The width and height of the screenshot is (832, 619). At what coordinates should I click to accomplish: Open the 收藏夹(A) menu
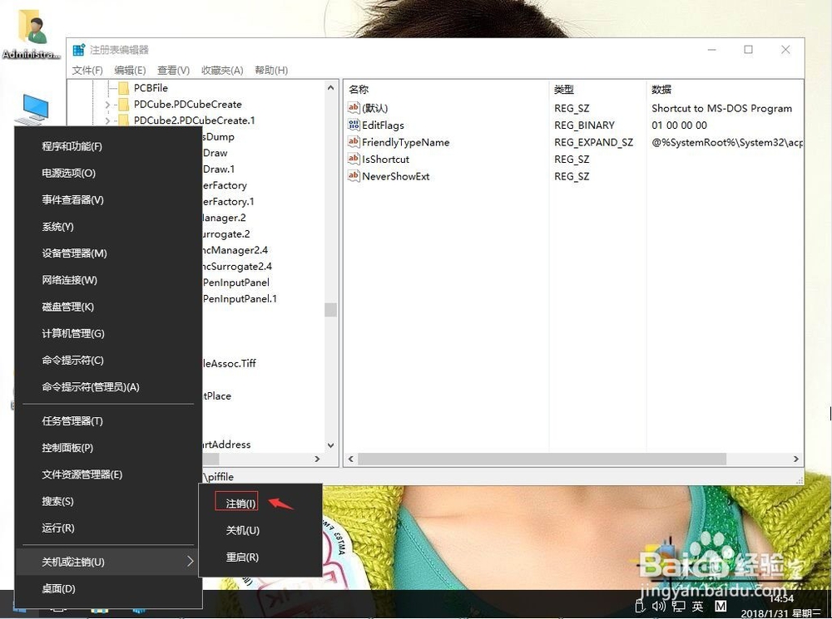coord(222,70)
